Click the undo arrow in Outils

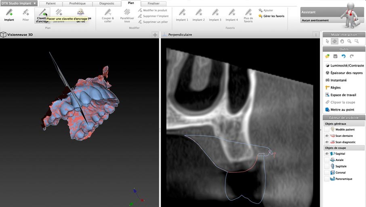343,56
